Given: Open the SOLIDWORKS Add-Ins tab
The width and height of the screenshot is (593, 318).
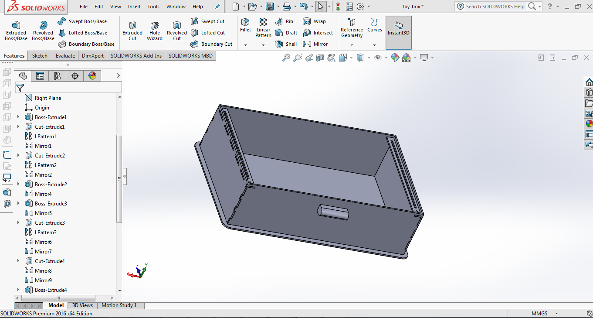Looking at the screenshot, I should point(136,56).
